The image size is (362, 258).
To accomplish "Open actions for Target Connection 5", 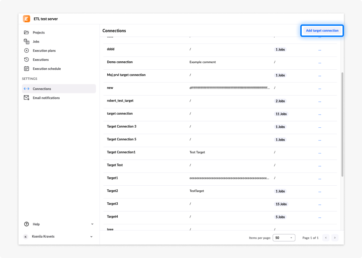I will [319, 140].
